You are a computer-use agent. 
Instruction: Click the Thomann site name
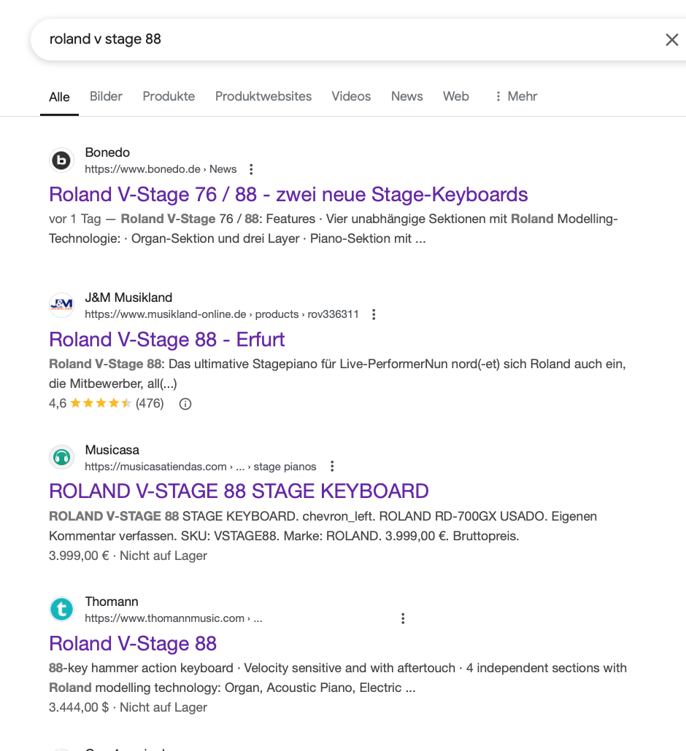[112, 602]
